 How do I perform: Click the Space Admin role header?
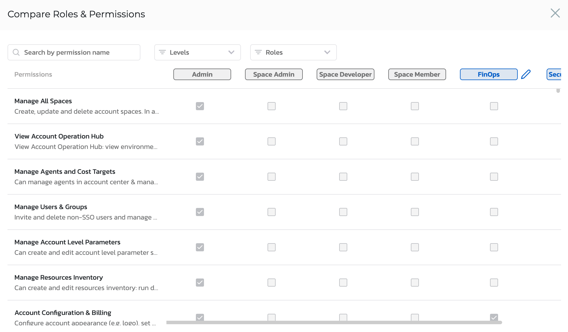click(274, 74)
